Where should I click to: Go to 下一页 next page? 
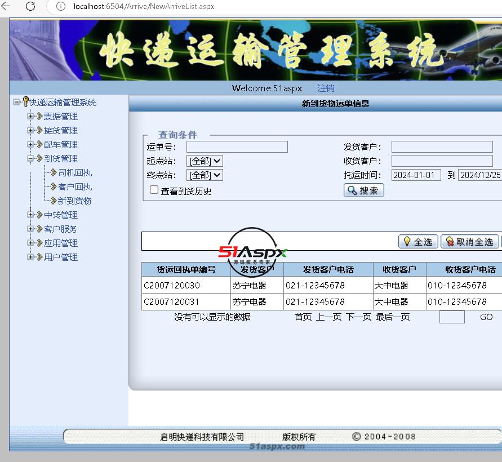[x=358, y=317]
